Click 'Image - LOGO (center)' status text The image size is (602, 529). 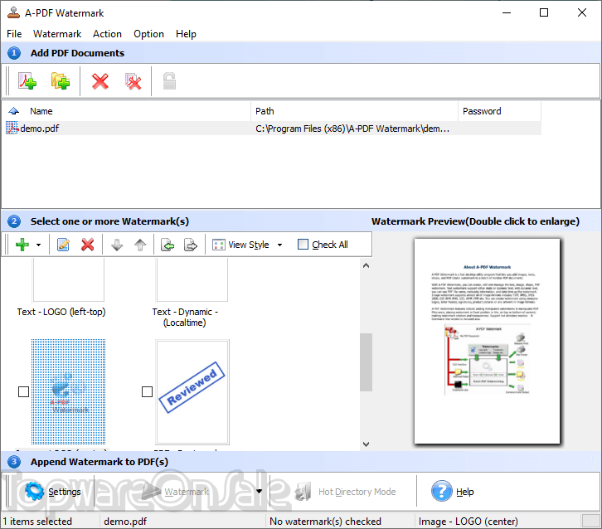tap(468, 522)
